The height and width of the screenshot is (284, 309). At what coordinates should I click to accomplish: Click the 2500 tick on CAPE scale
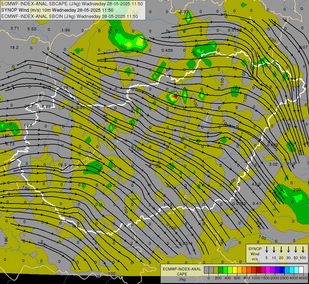pos(284,278)
